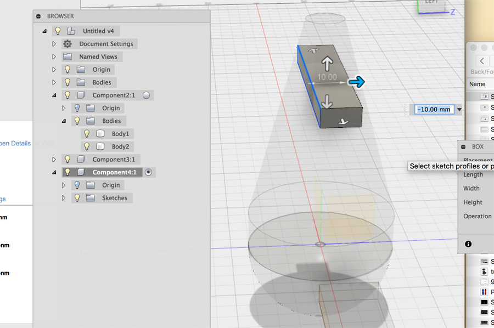Screen dimensions: 494x328
Task: Toggle visibility of top-level Origin
Action: pos(68,69)
